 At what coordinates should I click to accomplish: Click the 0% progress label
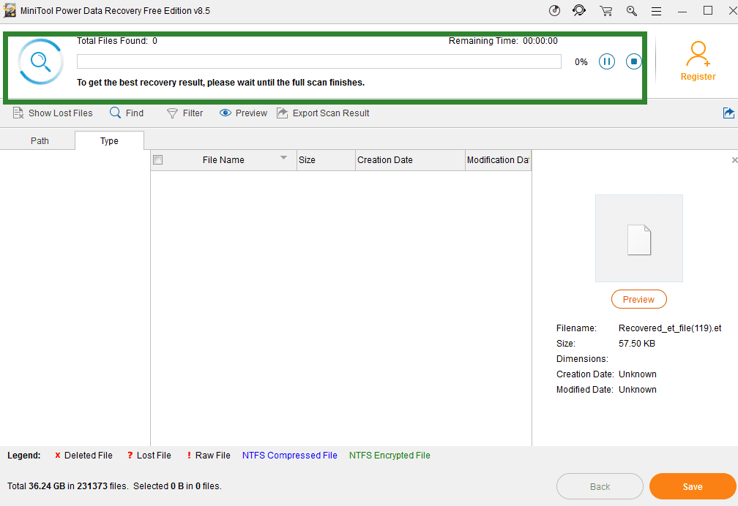tap(581, 61)
